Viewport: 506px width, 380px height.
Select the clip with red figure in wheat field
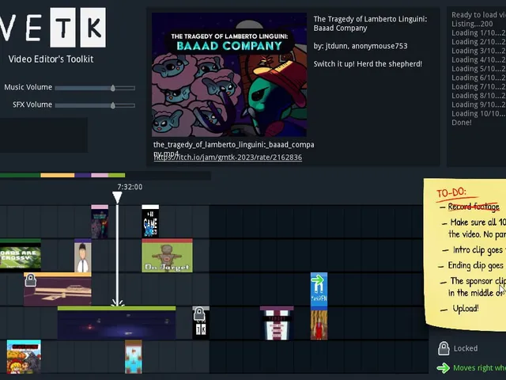(x=319, y=325)
